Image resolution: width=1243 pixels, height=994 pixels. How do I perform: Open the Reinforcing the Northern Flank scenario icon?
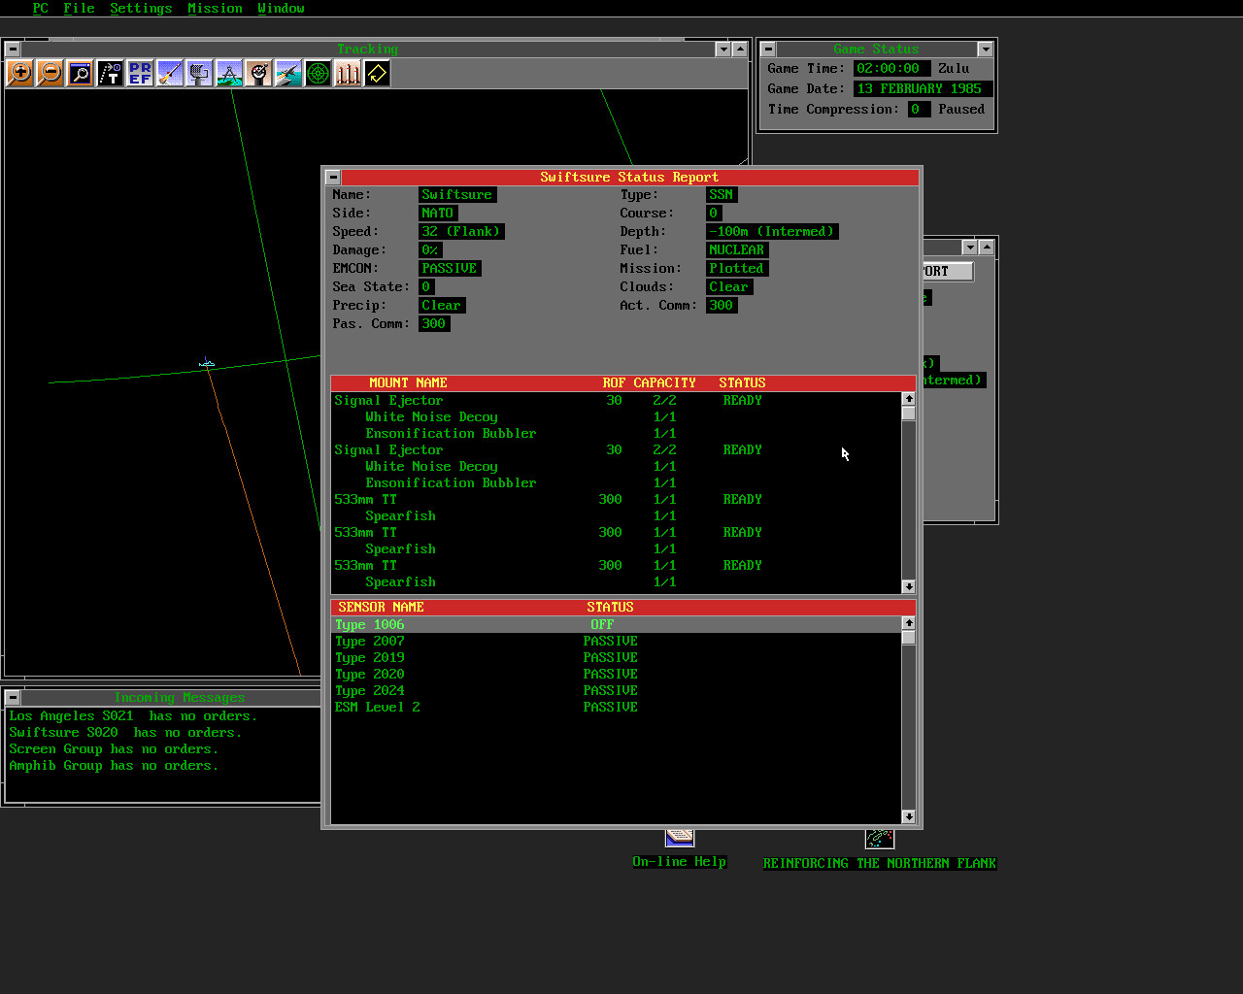(x=879, y=839)
